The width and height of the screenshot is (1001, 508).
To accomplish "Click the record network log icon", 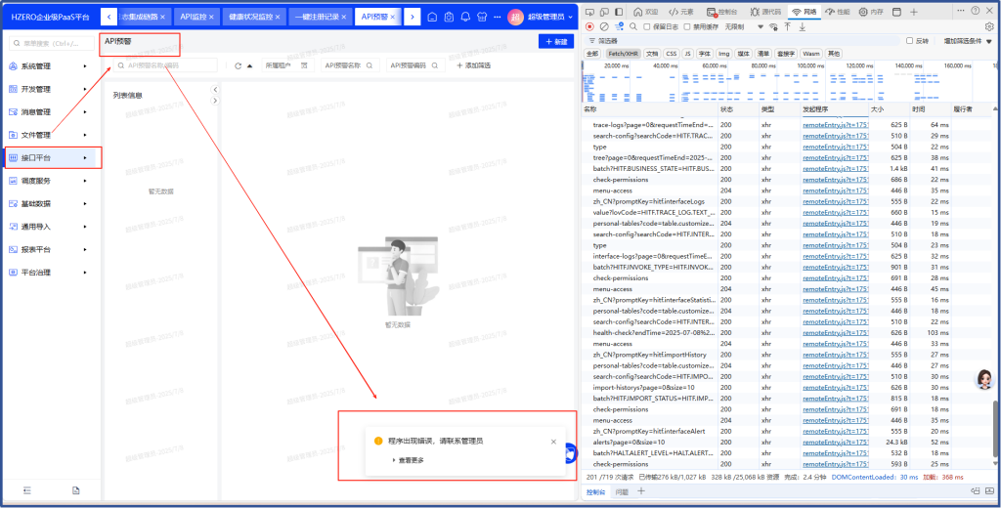I will tap(589, 26).
